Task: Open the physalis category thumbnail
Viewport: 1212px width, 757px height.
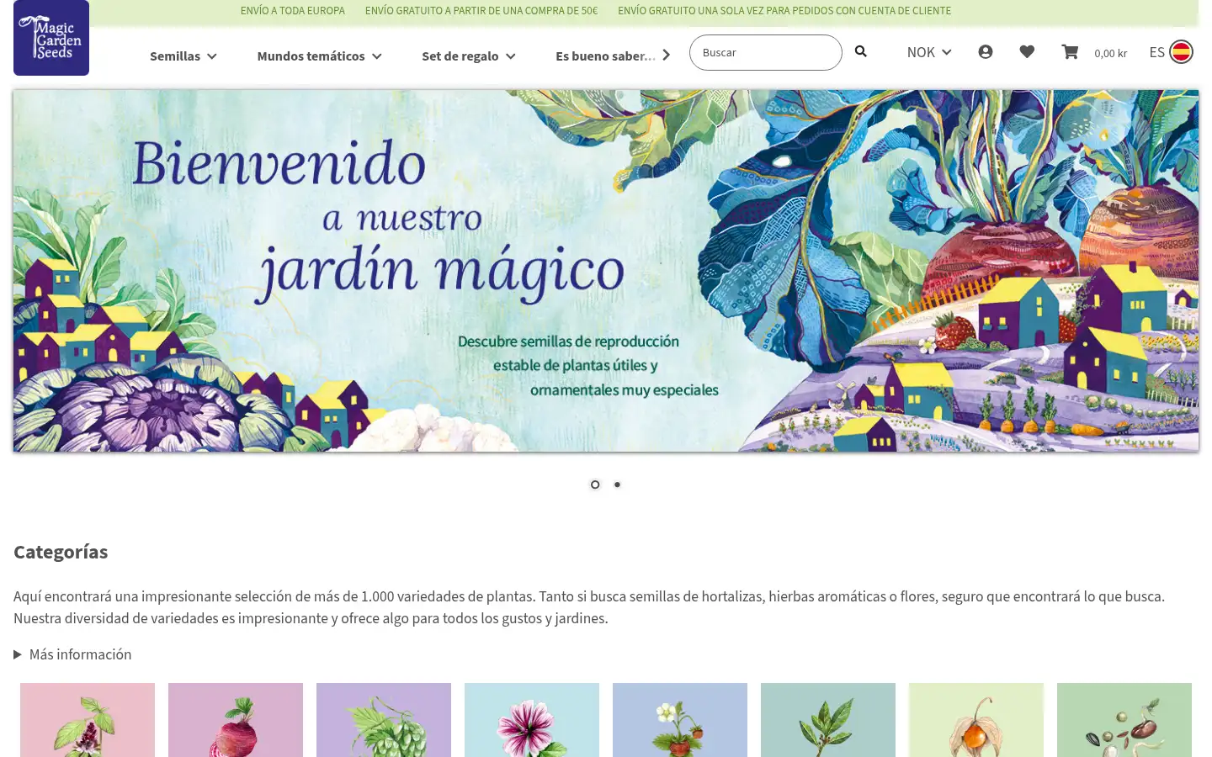Action: (976, 720)
